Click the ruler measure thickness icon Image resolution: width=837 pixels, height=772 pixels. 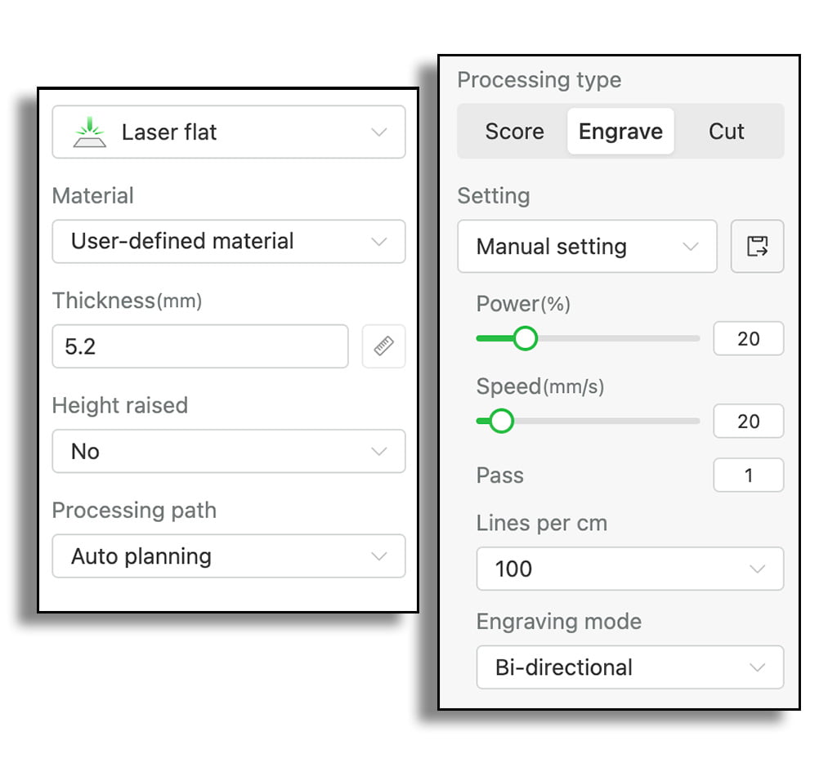383,346
